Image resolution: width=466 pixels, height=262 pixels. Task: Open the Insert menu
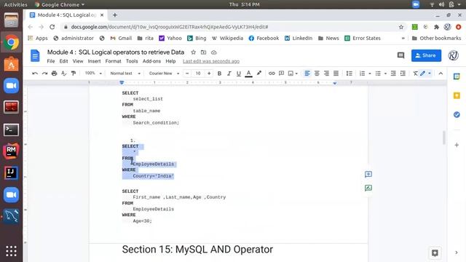pyautogui.click(x=94, y=61)
